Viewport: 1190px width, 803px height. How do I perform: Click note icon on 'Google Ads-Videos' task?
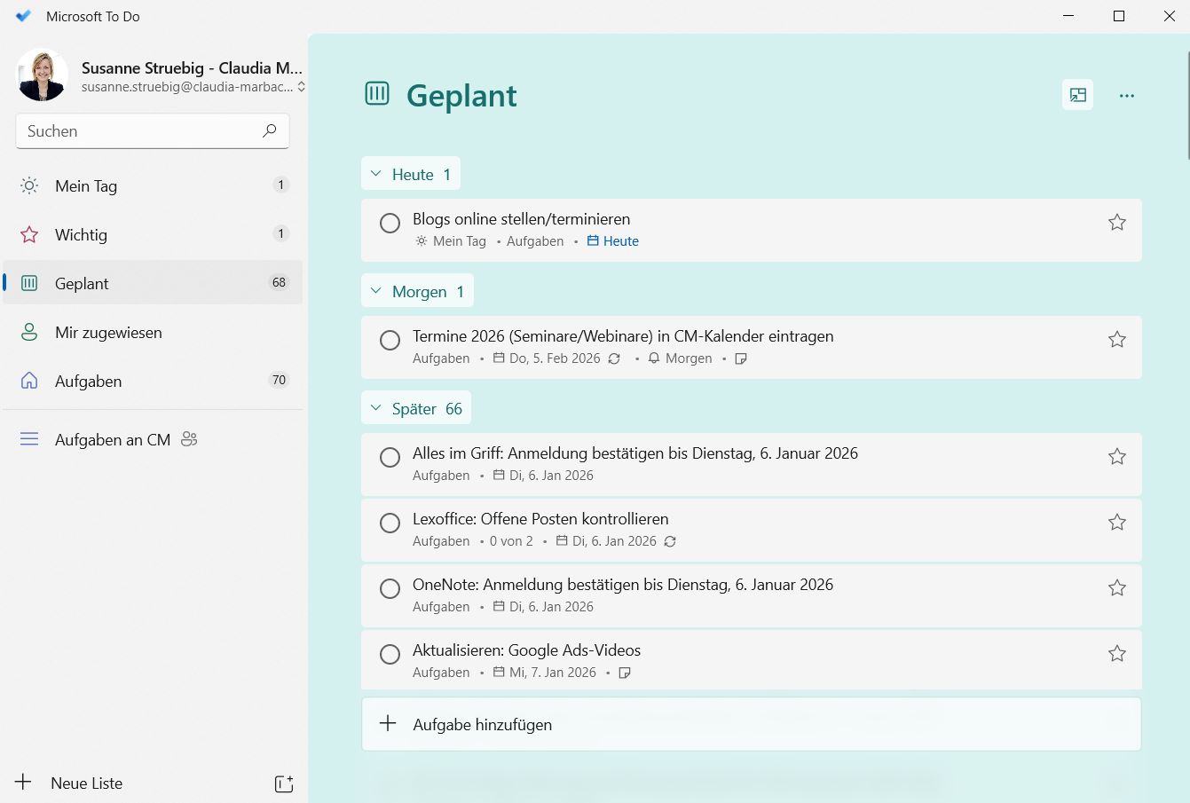click(x=625, y=673)
